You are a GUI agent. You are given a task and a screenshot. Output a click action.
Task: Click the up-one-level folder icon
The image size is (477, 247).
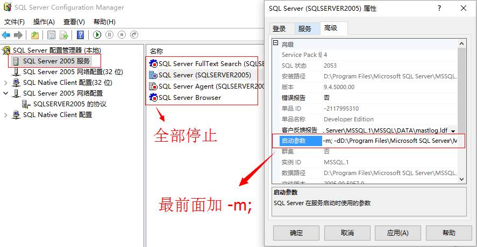(x=35, y=35)
